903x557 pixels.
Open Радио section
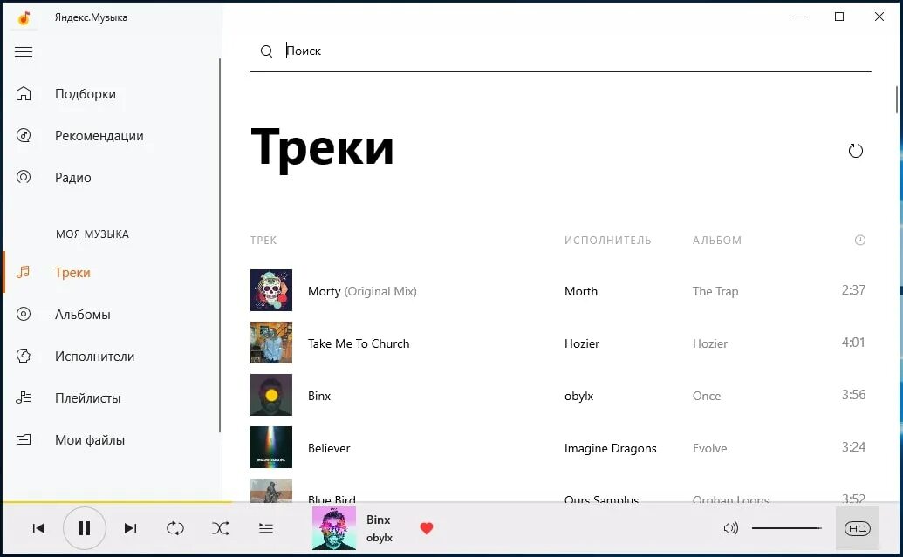click(x=73, y=178)
